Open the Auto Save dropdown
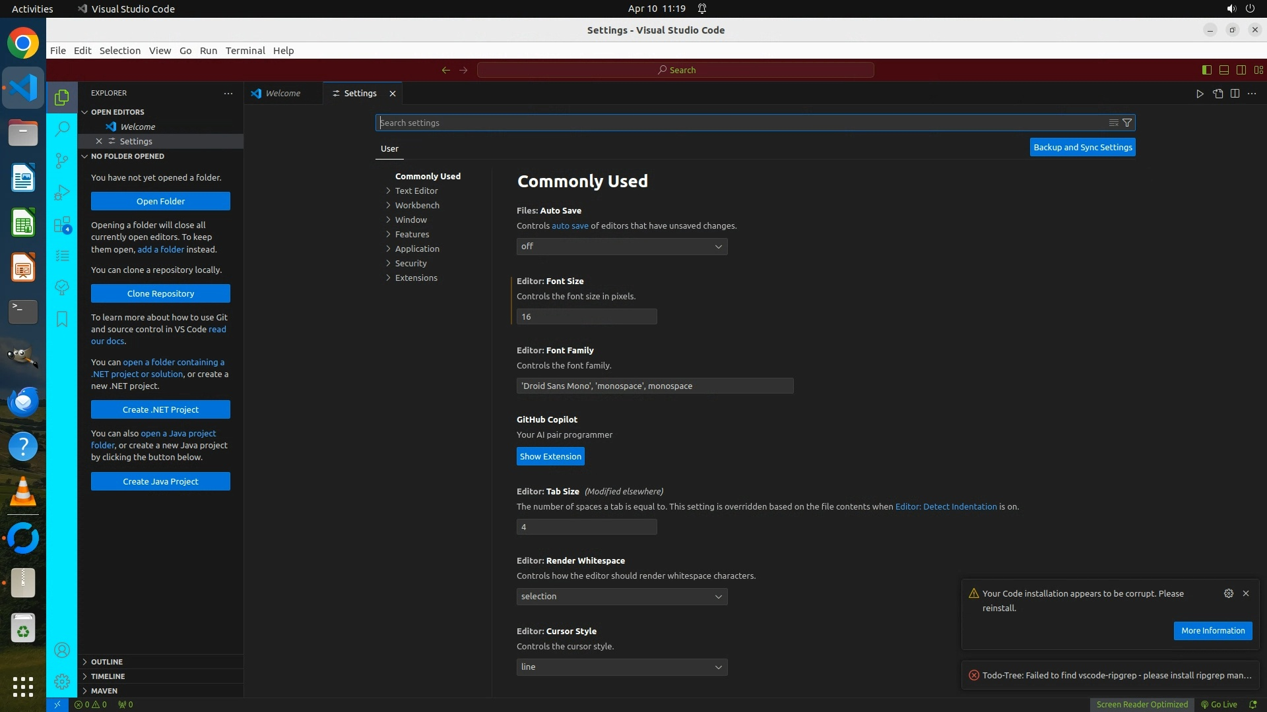This screenshot has height=712, width=1267. [x=622, y=247]
